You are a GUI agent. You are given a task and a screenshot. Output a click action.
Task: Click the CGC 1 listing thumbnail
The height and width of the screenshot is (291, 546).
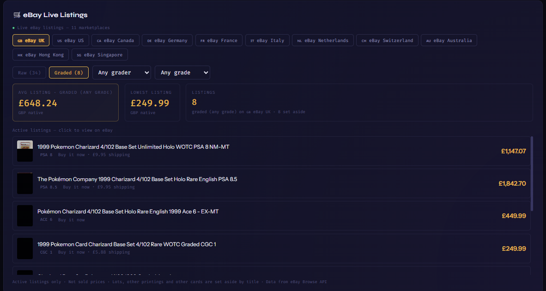point(25,249)
